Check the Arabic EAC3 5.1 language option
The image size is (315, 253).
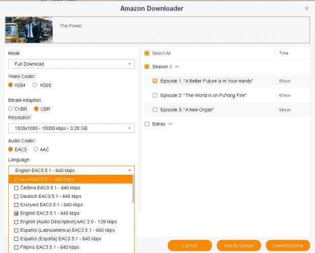click(16, 180)
